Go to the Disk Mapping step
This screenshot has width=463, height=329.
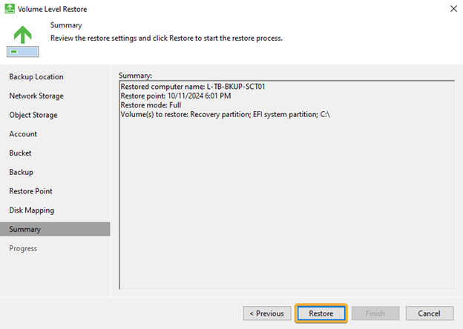click(32, 210)
